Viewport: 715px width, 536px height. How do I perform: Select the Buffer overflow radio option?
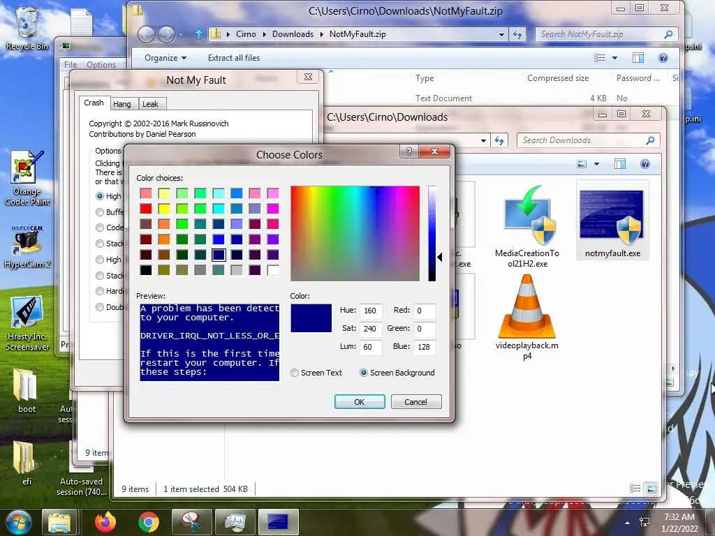(x=100, y=212)
